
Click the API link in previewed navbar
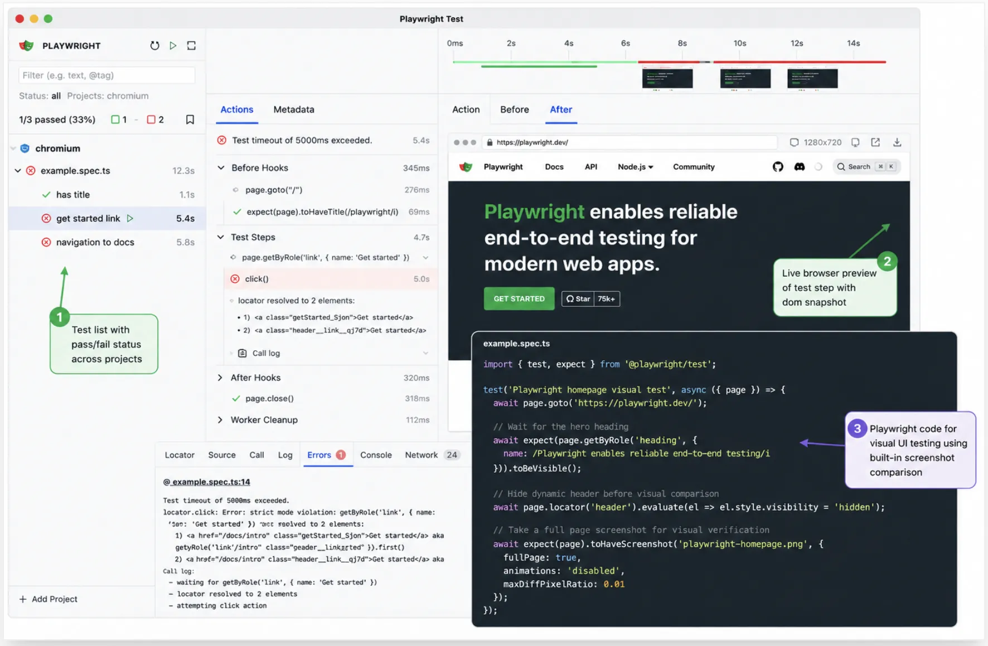click(591, 167)
